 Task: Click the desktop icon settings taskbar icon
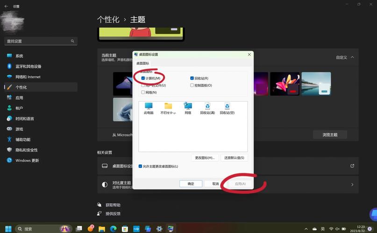pyautogui.click(x=171, y=229)
